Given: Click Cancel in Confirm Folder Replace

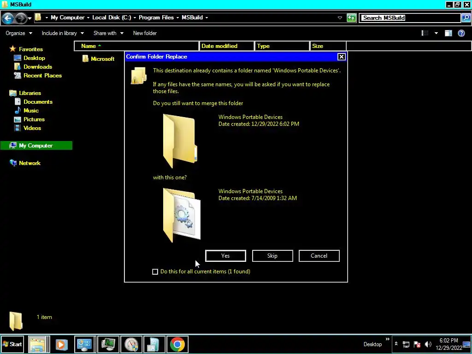Looking at the screenshot, I should 319,256.
